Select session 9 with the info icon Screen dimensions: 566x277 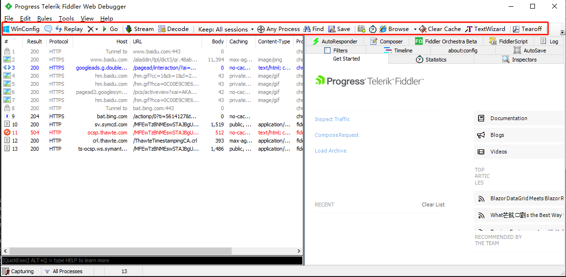pos(152,116)
